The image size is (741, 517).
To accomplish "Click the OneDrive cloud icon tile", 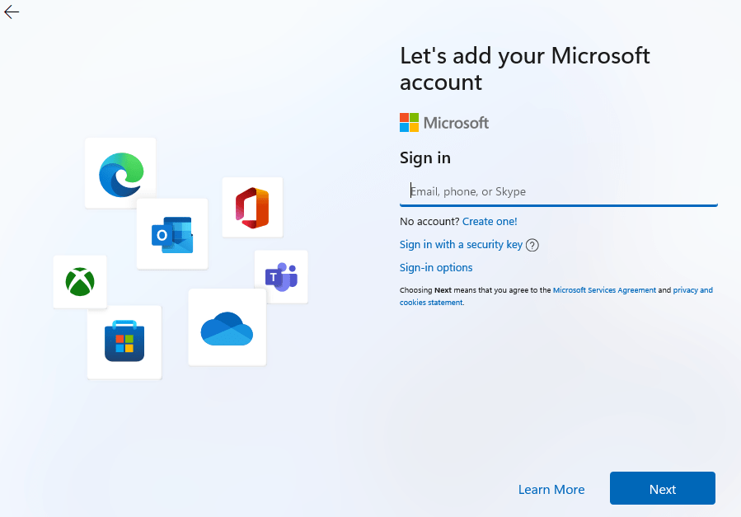I will (x=227, y=327).
